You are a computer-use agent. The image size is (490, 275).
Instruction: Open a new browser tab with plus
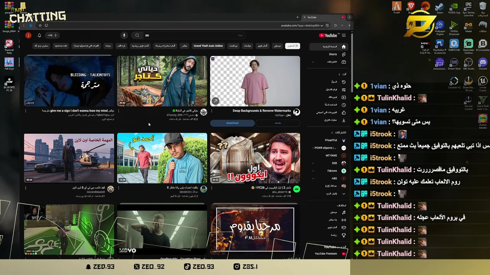pyautogui.click(x=297, y=17)
